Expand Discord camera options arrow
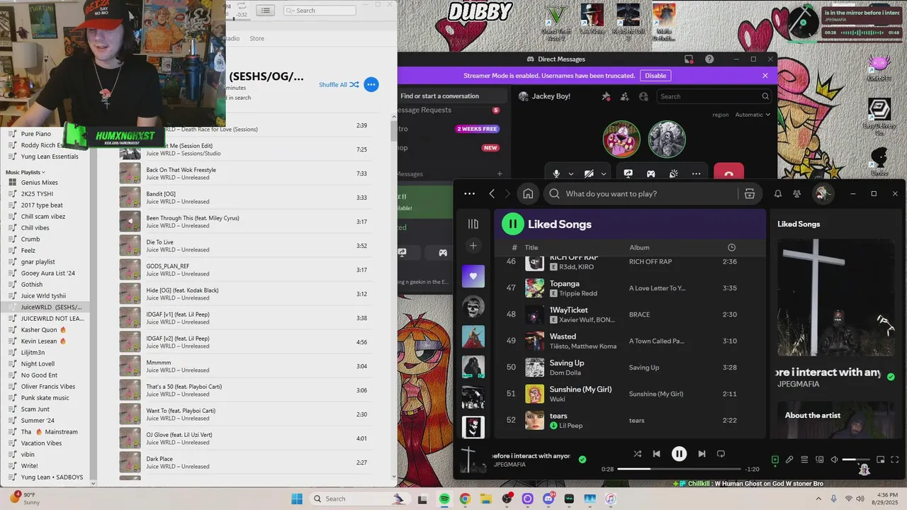The height and width of the screenshot is (510, 907). [x=604, y=174]
